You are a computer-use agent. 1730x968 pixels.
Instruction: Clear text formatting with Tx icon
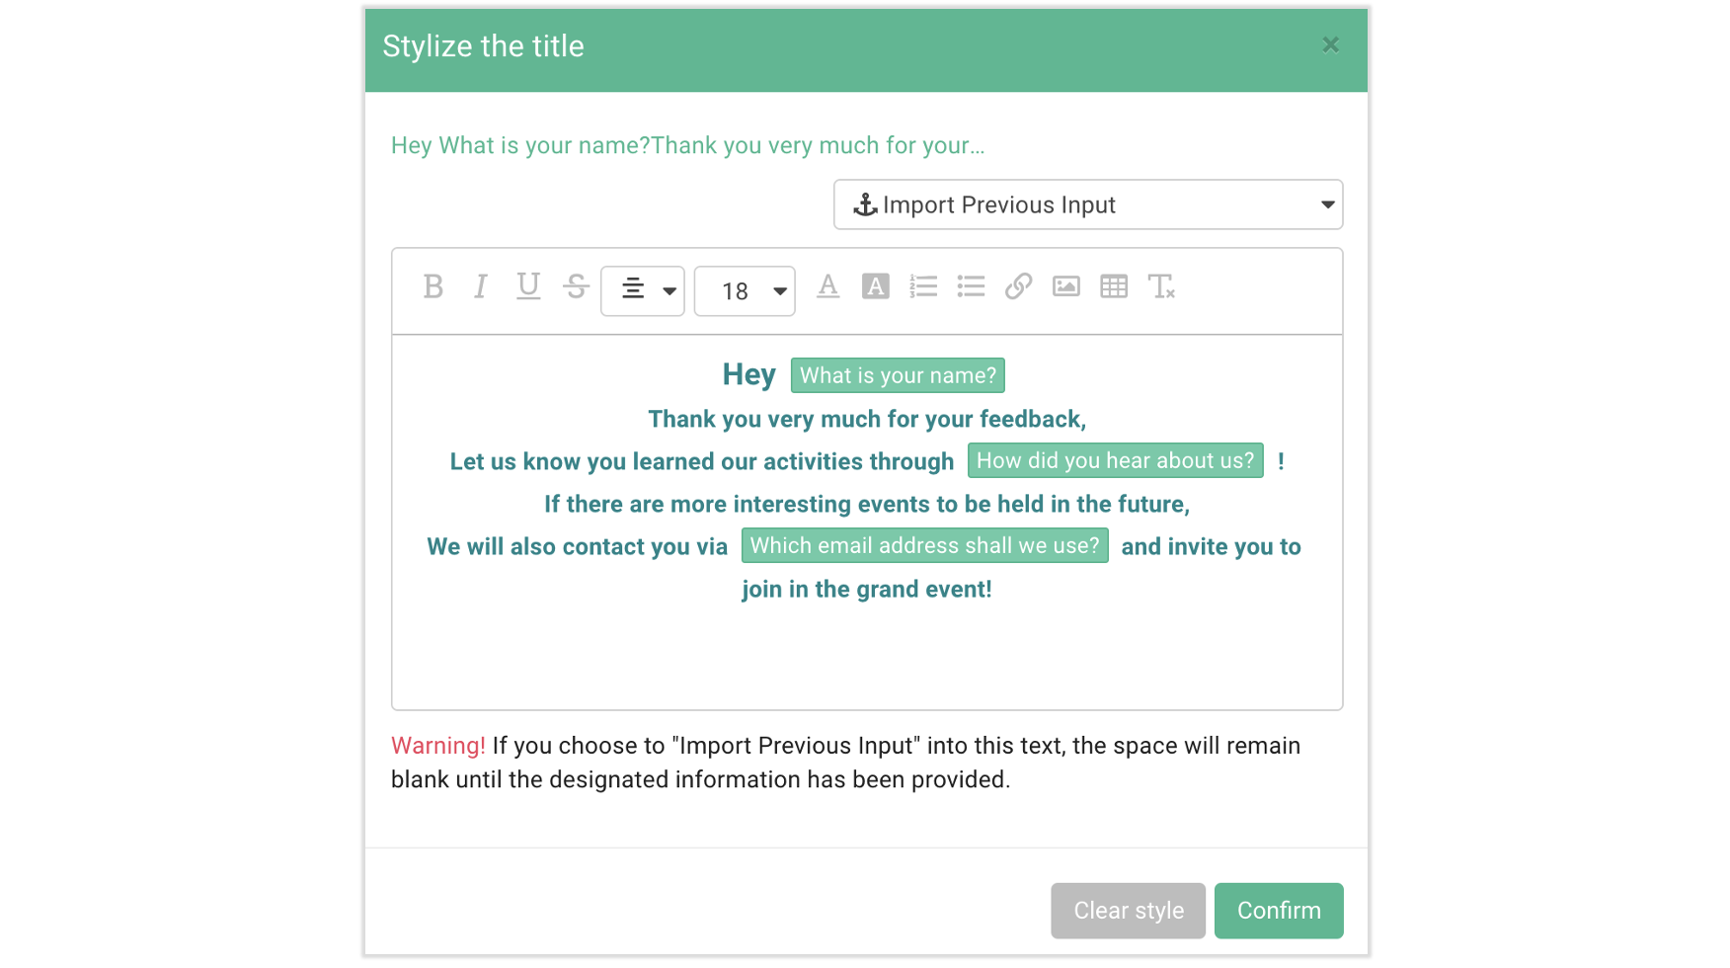(x=1161, y=286)
